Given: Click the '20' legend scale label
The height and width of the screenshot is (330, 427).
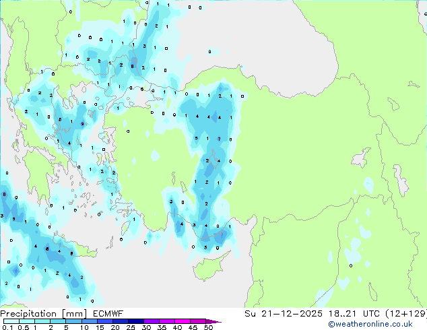Looking at the screenshot, I should pyautogui.click(x=115, y=327).
